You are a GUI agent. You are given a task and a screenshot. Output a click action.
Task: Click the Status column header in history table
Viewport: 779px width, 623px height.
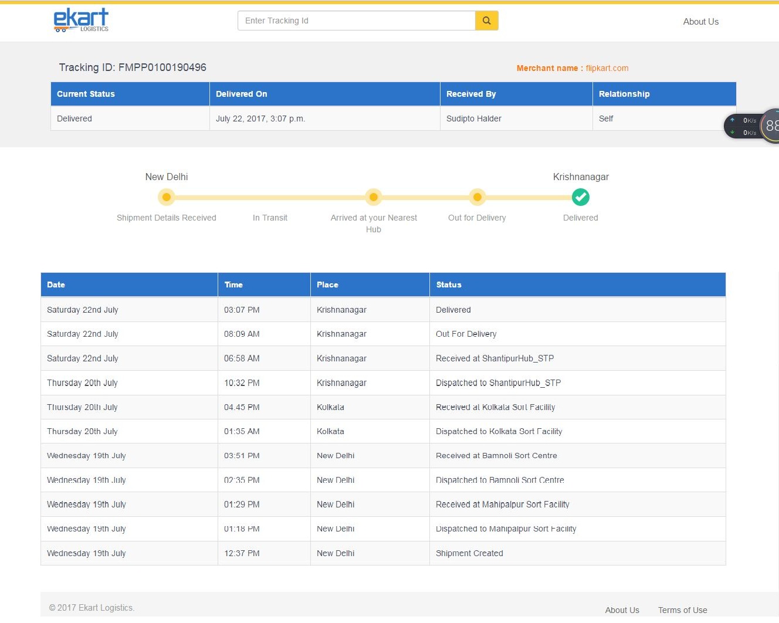[x=449, y=285]
